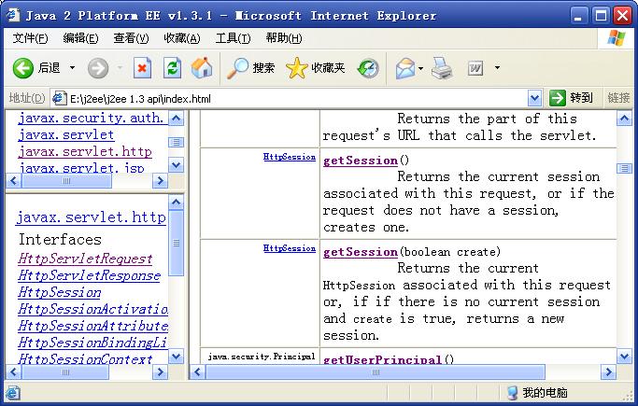The image size is (638, 406).
Task: Open the HttpSessionBindingListener link
Action: (92, 343)
